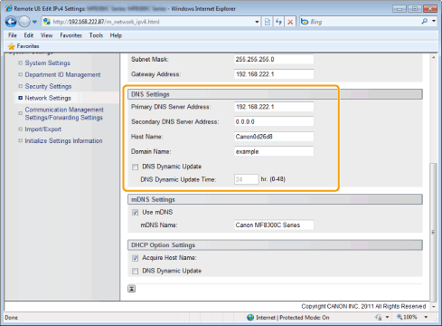Viewport: 442px width, 326px height.
Task: Expand the address bar history dropdown
Action: coord(257,22)
